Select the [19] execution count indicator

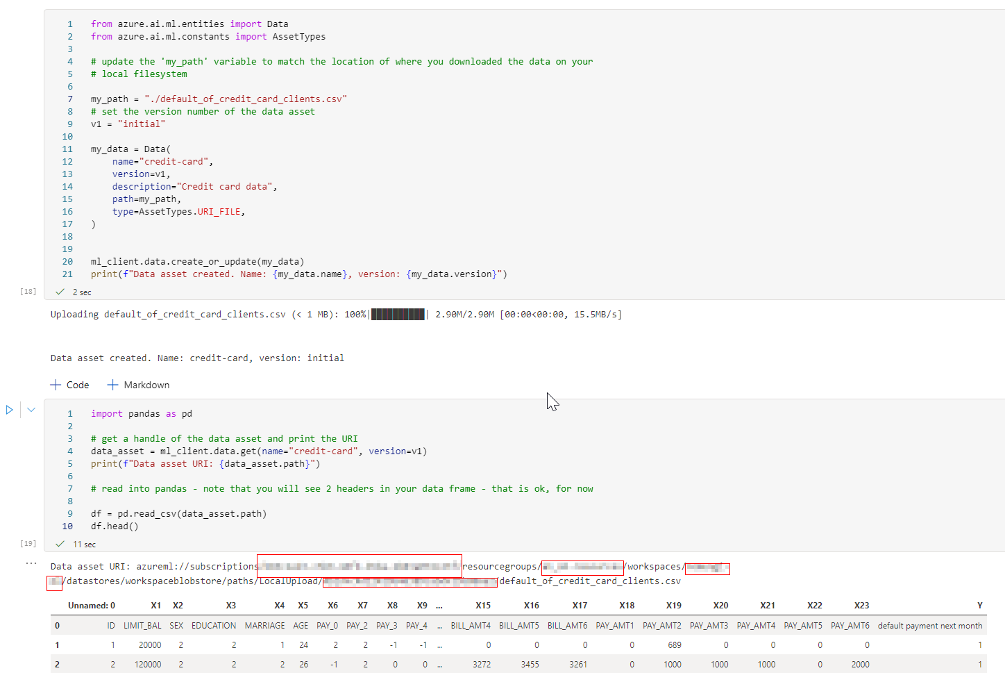(x=28, y=543)
